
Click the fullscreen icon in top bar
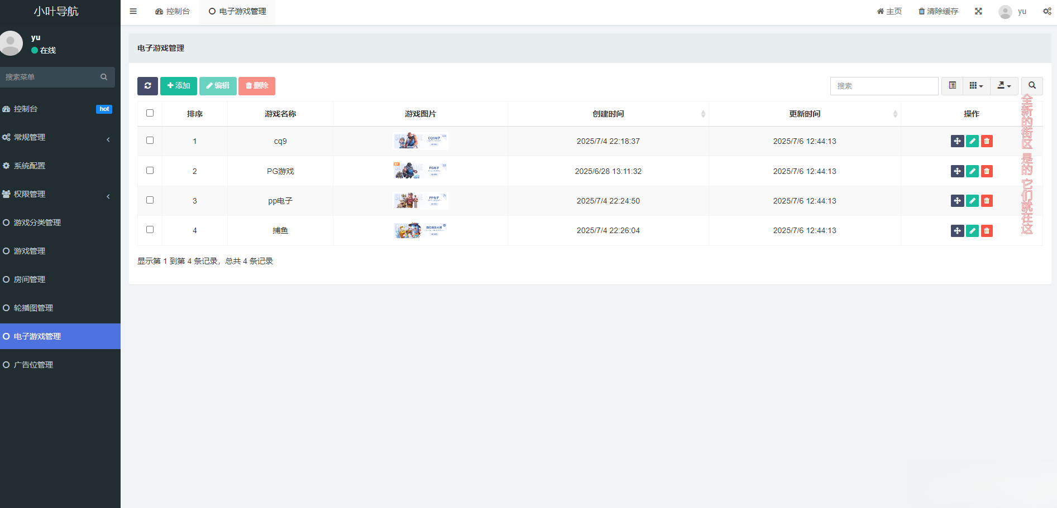click(x=978, y=11)
